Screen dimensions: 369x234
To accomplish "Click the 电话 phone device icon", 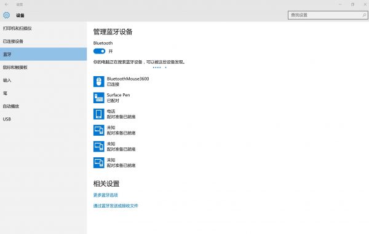I will point(98,114).
